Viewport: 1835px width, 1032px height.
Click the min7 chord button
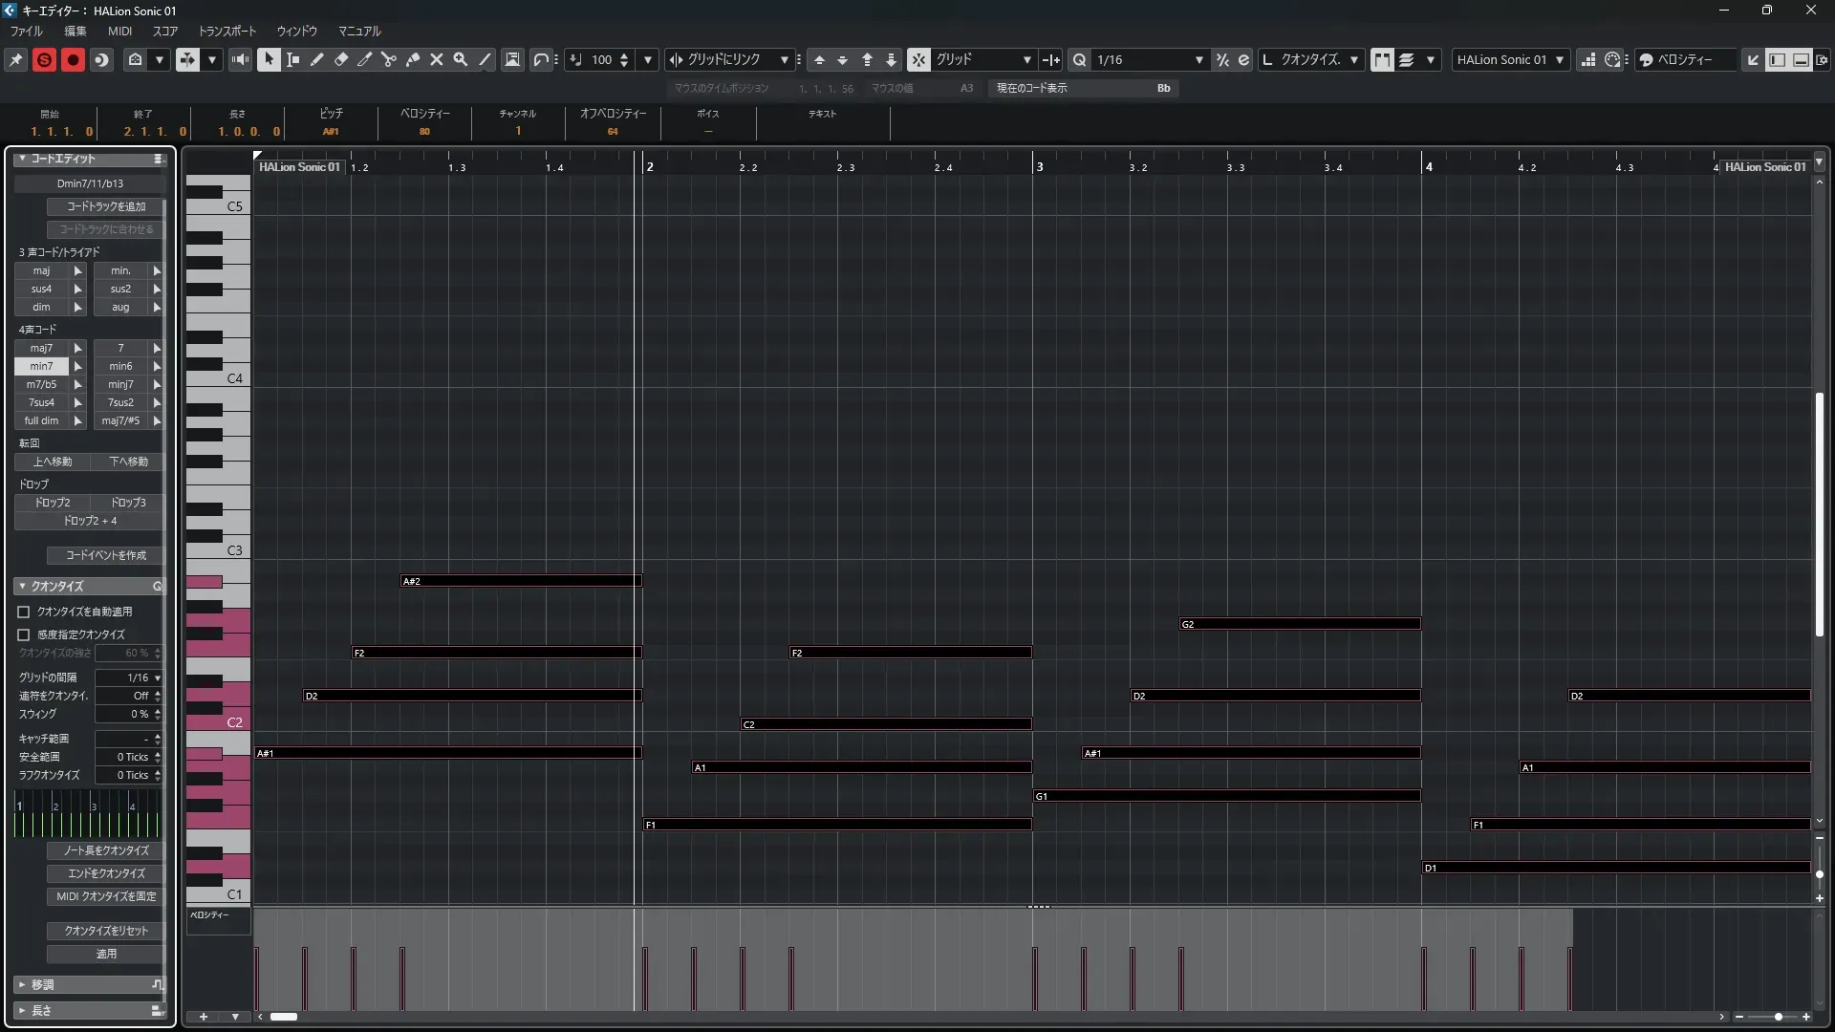tap(41, 366)
